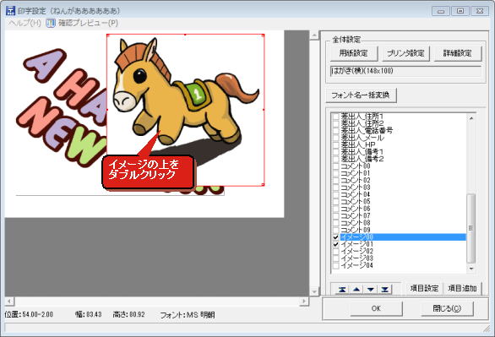Click the 項目設定 button
Screen dimensions: 495x337
coord(424,288)
